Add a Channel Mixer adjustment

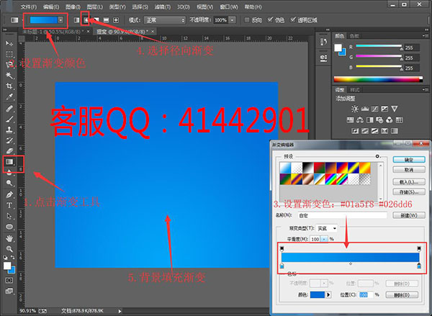(x=390, y=119)
